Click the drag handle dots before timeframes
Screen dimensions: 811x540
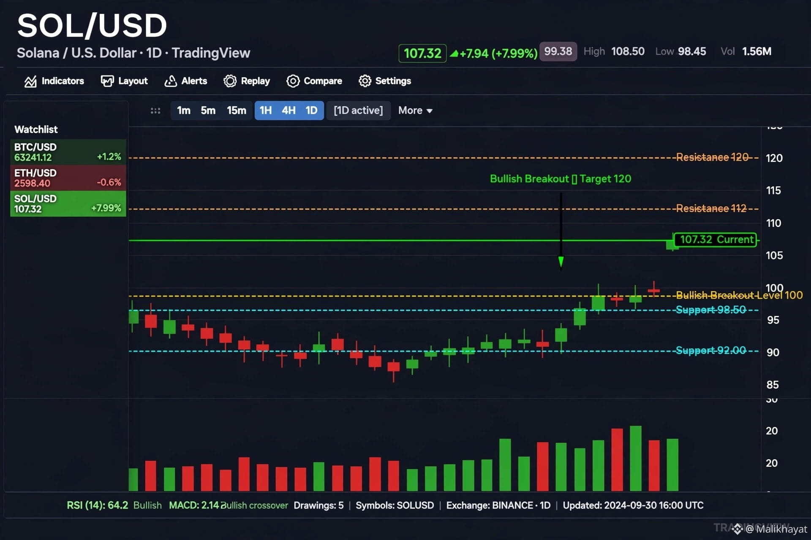pos(155,111)
